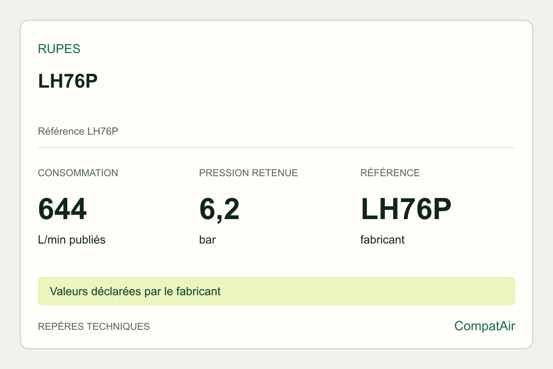
Task: Click the RUPES brand label
Action: 59,49
